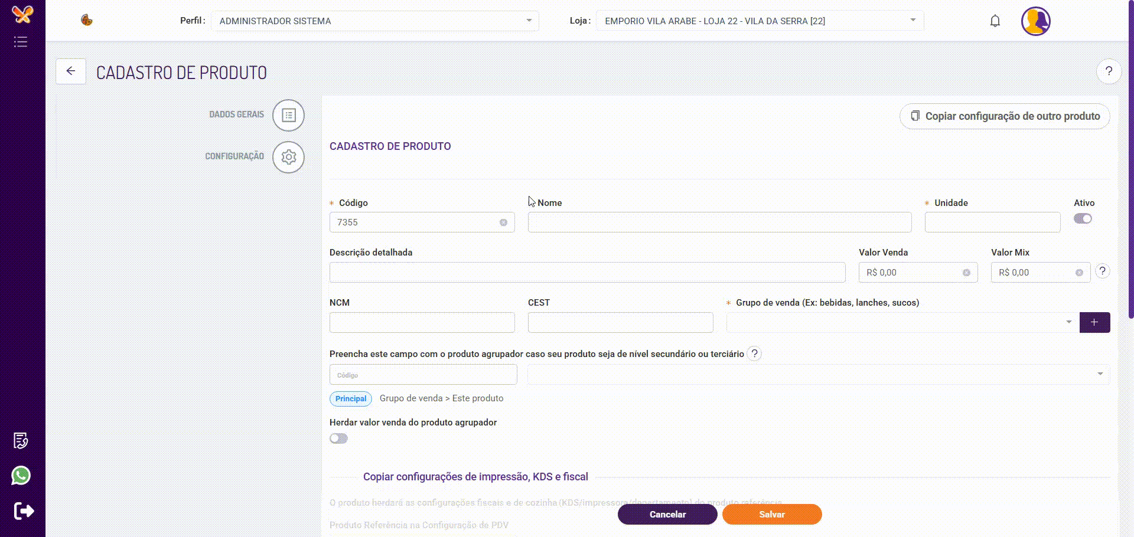Click the Cancelar button
1134x537 pixels.
click(x=667, y=514)
